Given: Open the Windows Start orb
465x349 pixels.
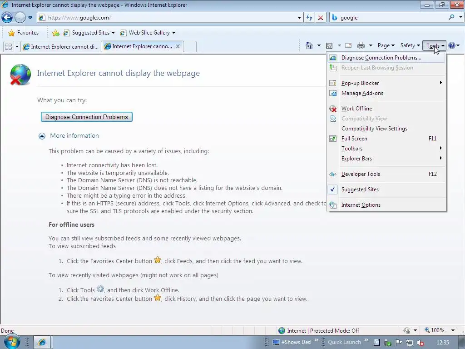Looking at the screenshot, I should 12,341.
